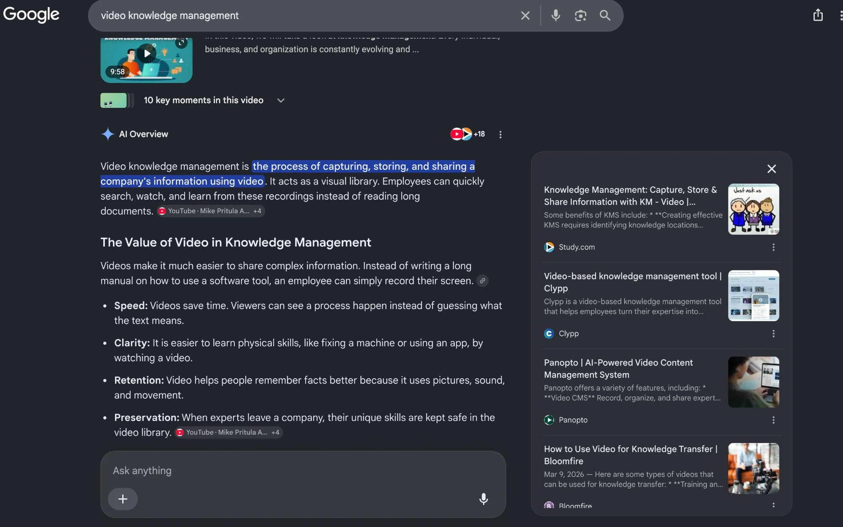Click the Google logo
This screenshot has width=843, height=527.
pyautogui.click(x=31, y=14)
